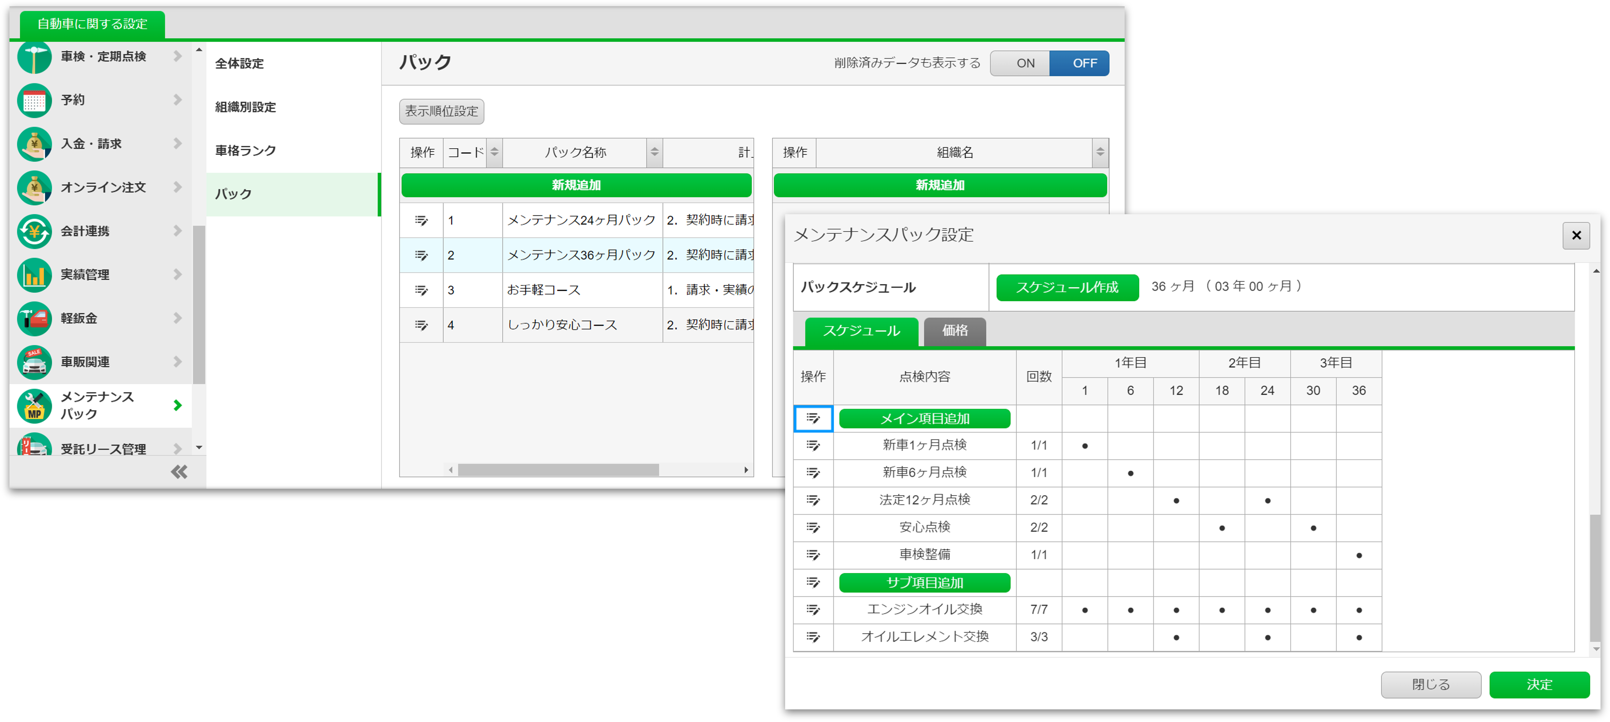This screenshot has width=1610, height=722.
Task: Click the 予約 calendar icon
Action: (x=34, y=101)
